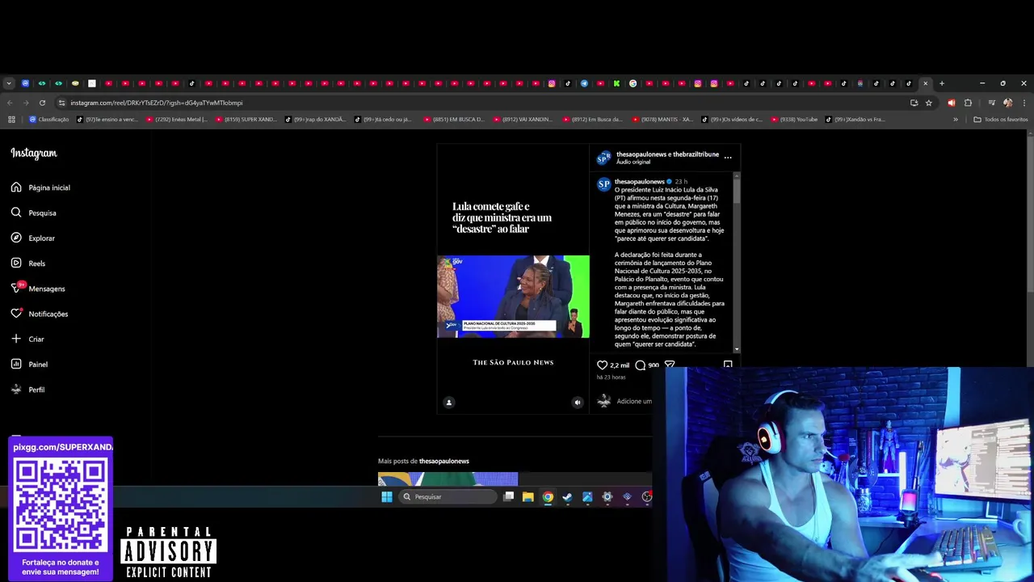Open Photos app from taskbar
Viewport: 1034px width, 582px height.
[587, 496]
